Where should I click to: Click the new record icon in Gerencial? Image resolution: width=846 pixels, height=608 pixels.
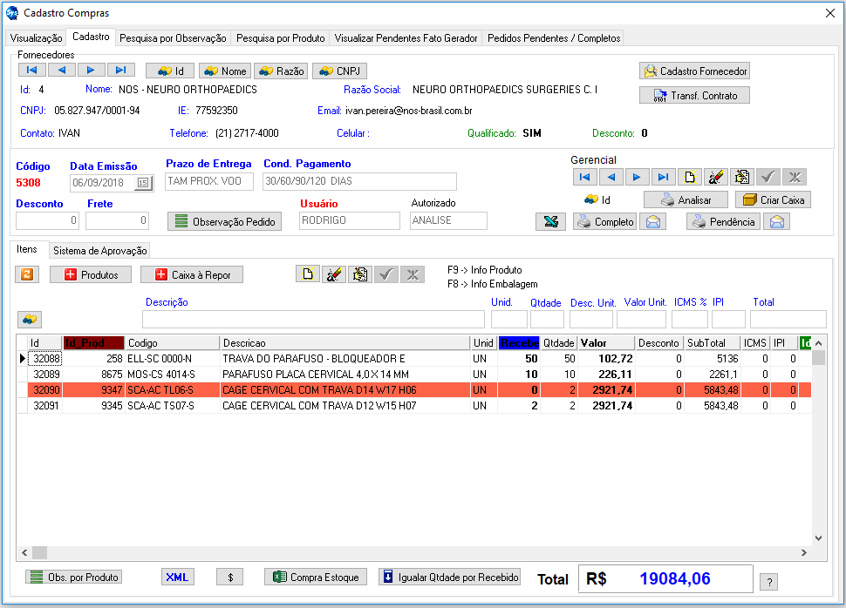(x=690, y=177)
